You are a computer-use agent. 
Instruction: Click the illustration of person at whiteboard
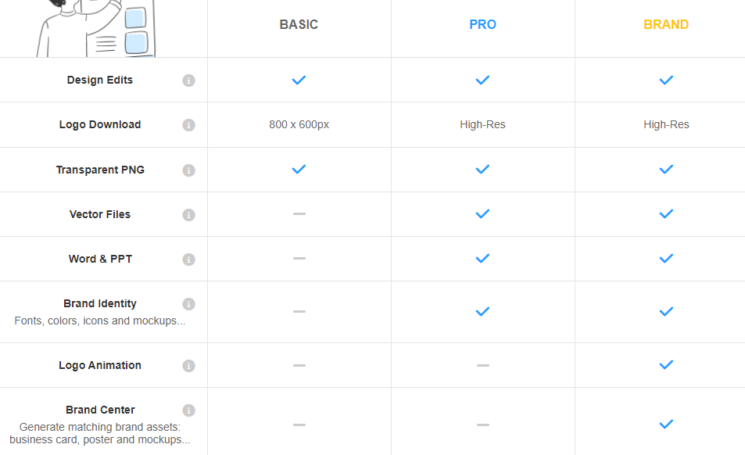(96, 28)
